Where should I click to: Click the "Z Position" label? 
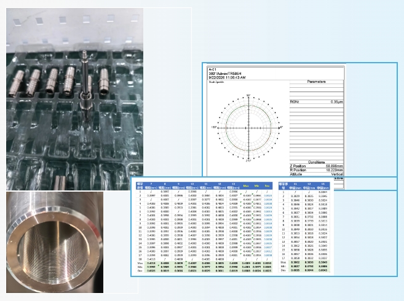tap(298, 166)
